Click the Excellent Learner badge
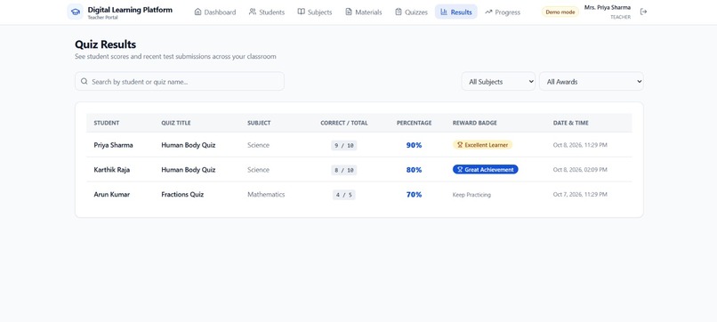Screen dimensions: 717x322 coord(483,145)
